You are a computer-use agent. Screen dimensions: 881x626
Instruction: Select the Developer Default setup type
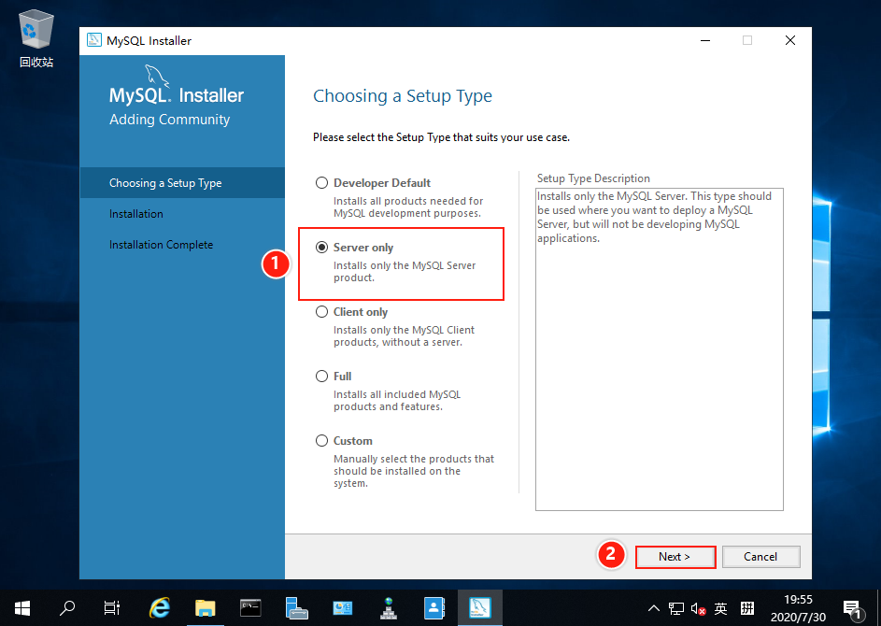click(x=321, y=182)
